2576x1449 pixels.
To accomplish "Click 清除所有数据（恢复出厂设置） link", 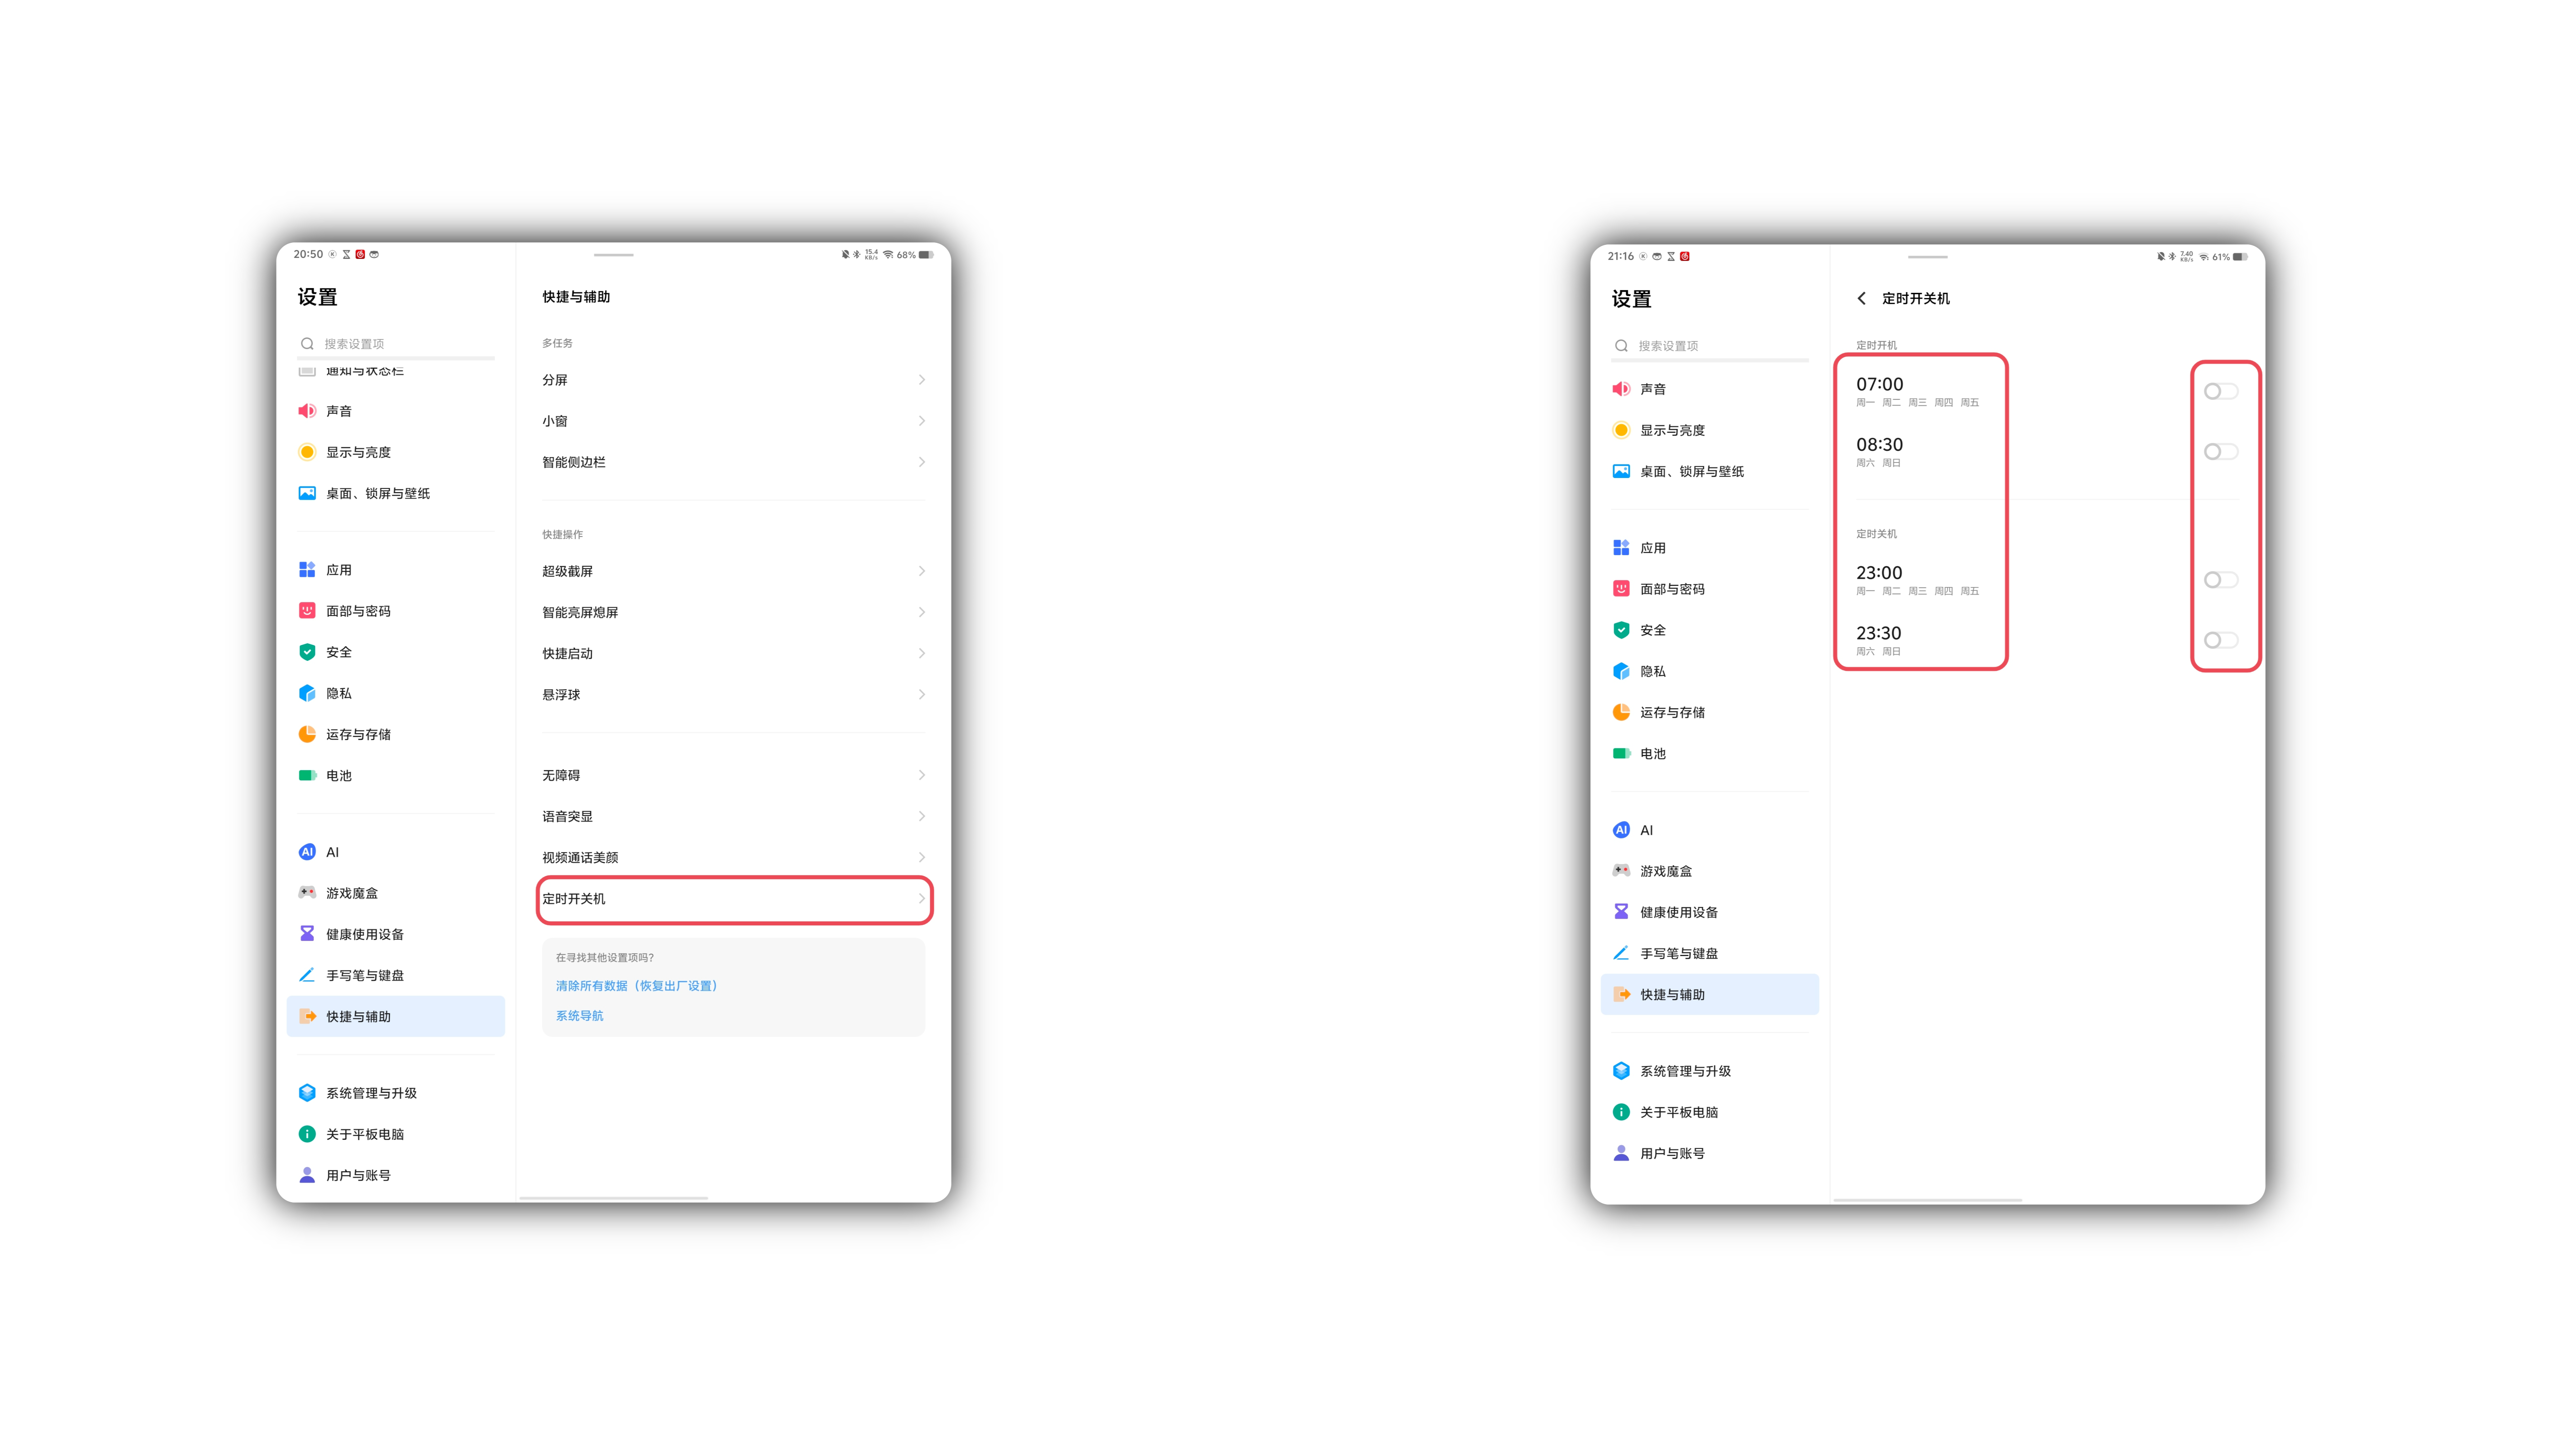I will click(x=637, y=986).
